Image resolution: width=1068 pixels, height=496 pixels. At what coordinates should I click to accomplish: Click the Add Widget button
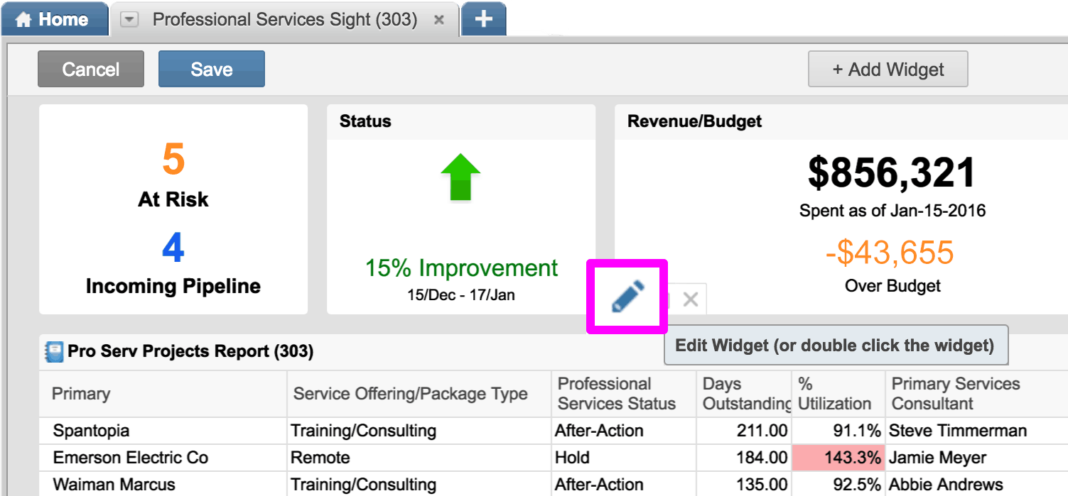pyautogui.click(x=888, y=70)
